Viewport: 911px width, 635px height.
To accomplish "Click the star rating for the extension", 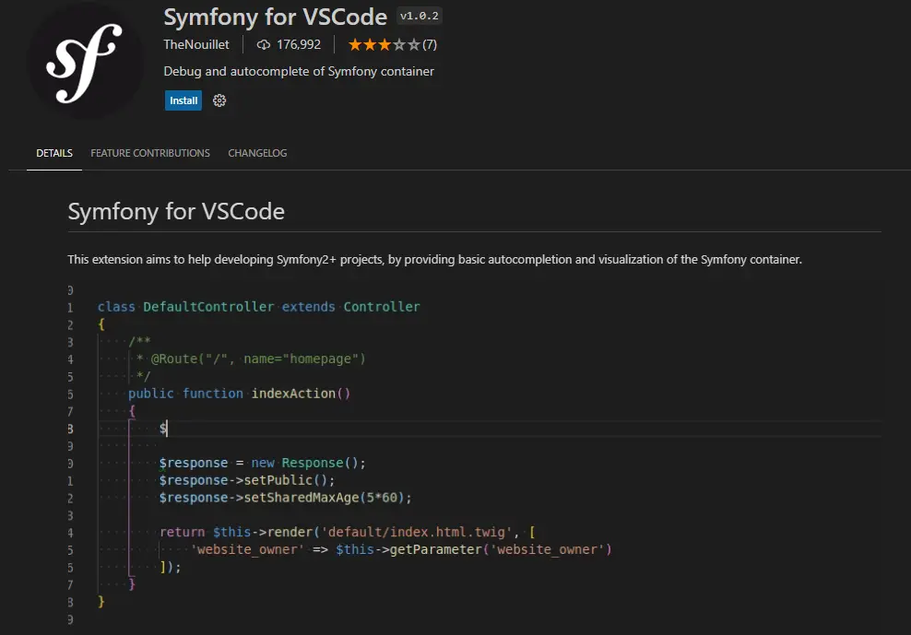I will (x=384, y=45).
